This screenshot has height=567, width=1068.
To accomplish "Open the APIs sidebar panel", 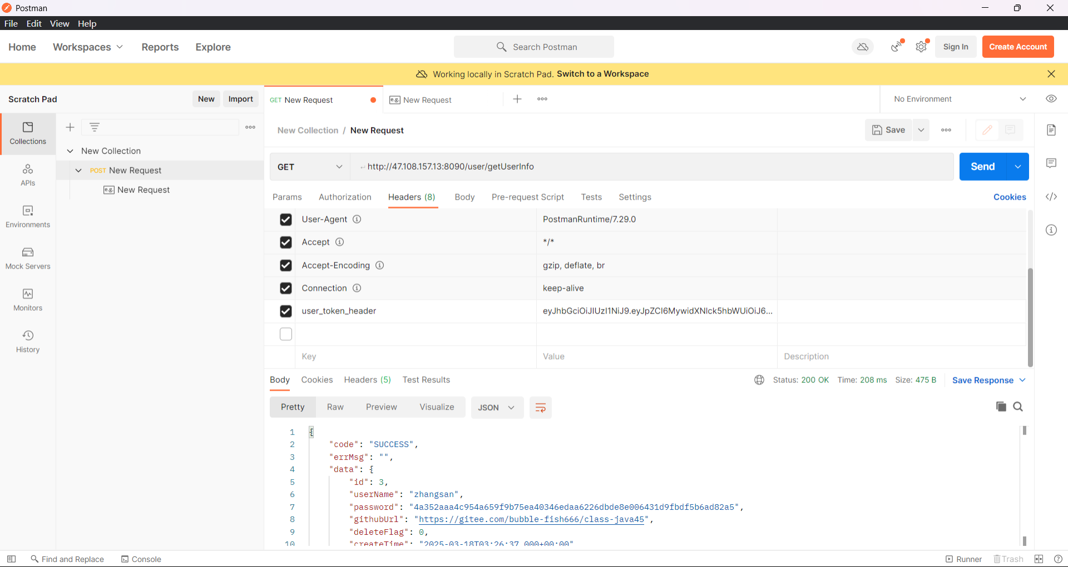I will click(x=28, y=175).
